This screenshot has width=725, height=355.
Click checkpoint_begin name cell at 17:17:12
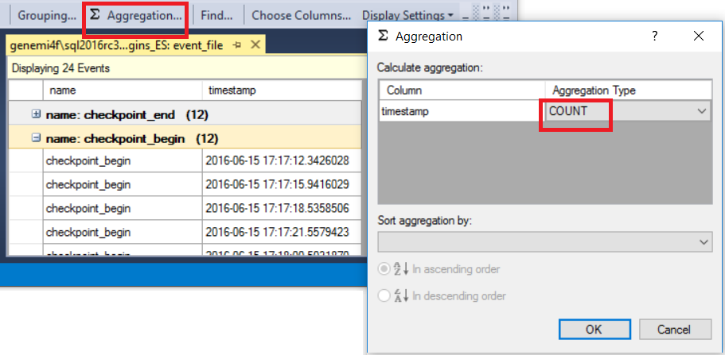pyautogui.click(x=123, y=161)
